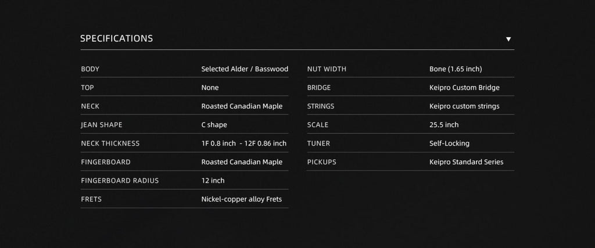
Task: Click the SPECIFICATIONS heading
Action: click(116, 39)
